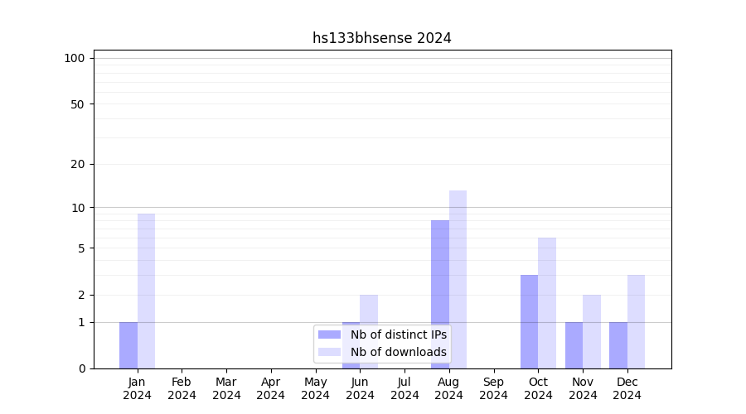Viewport: 746px width, 414px height.
Task: Select the December downloads bar
Action: pyautogui.click(x=636, y=321)
